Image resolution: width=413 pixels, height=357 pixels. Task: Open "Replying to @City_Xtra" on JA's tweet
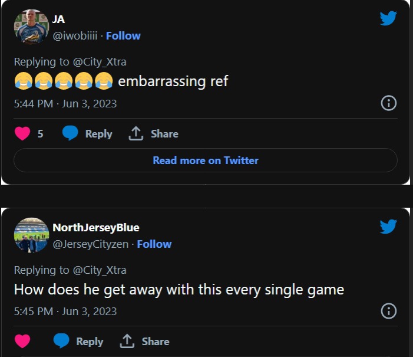pyautogui.click(x=70, y=62)
